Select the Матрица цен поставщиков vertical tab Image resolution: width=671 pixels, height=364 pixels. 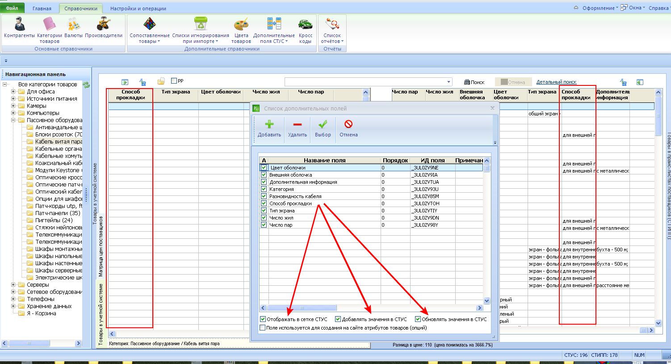(x=101, y=246)
